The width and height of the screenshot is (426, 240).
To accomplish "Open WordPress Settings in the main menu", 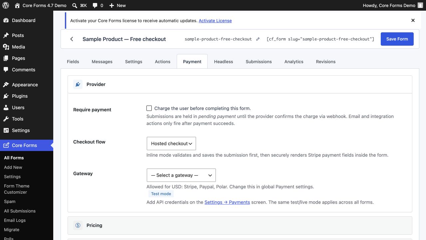I will pyautogui.click(x=27, y=130).
